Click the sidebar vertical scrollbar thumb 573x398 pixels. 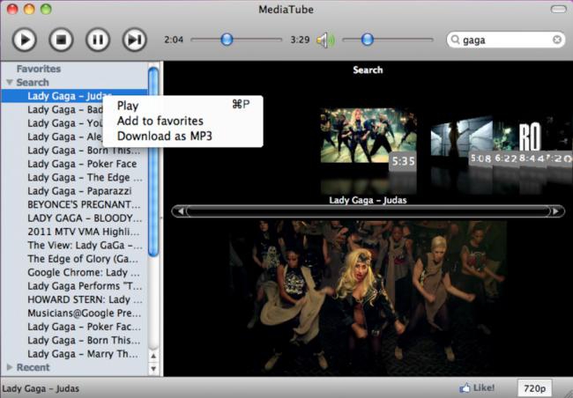[x=153, y=162]
